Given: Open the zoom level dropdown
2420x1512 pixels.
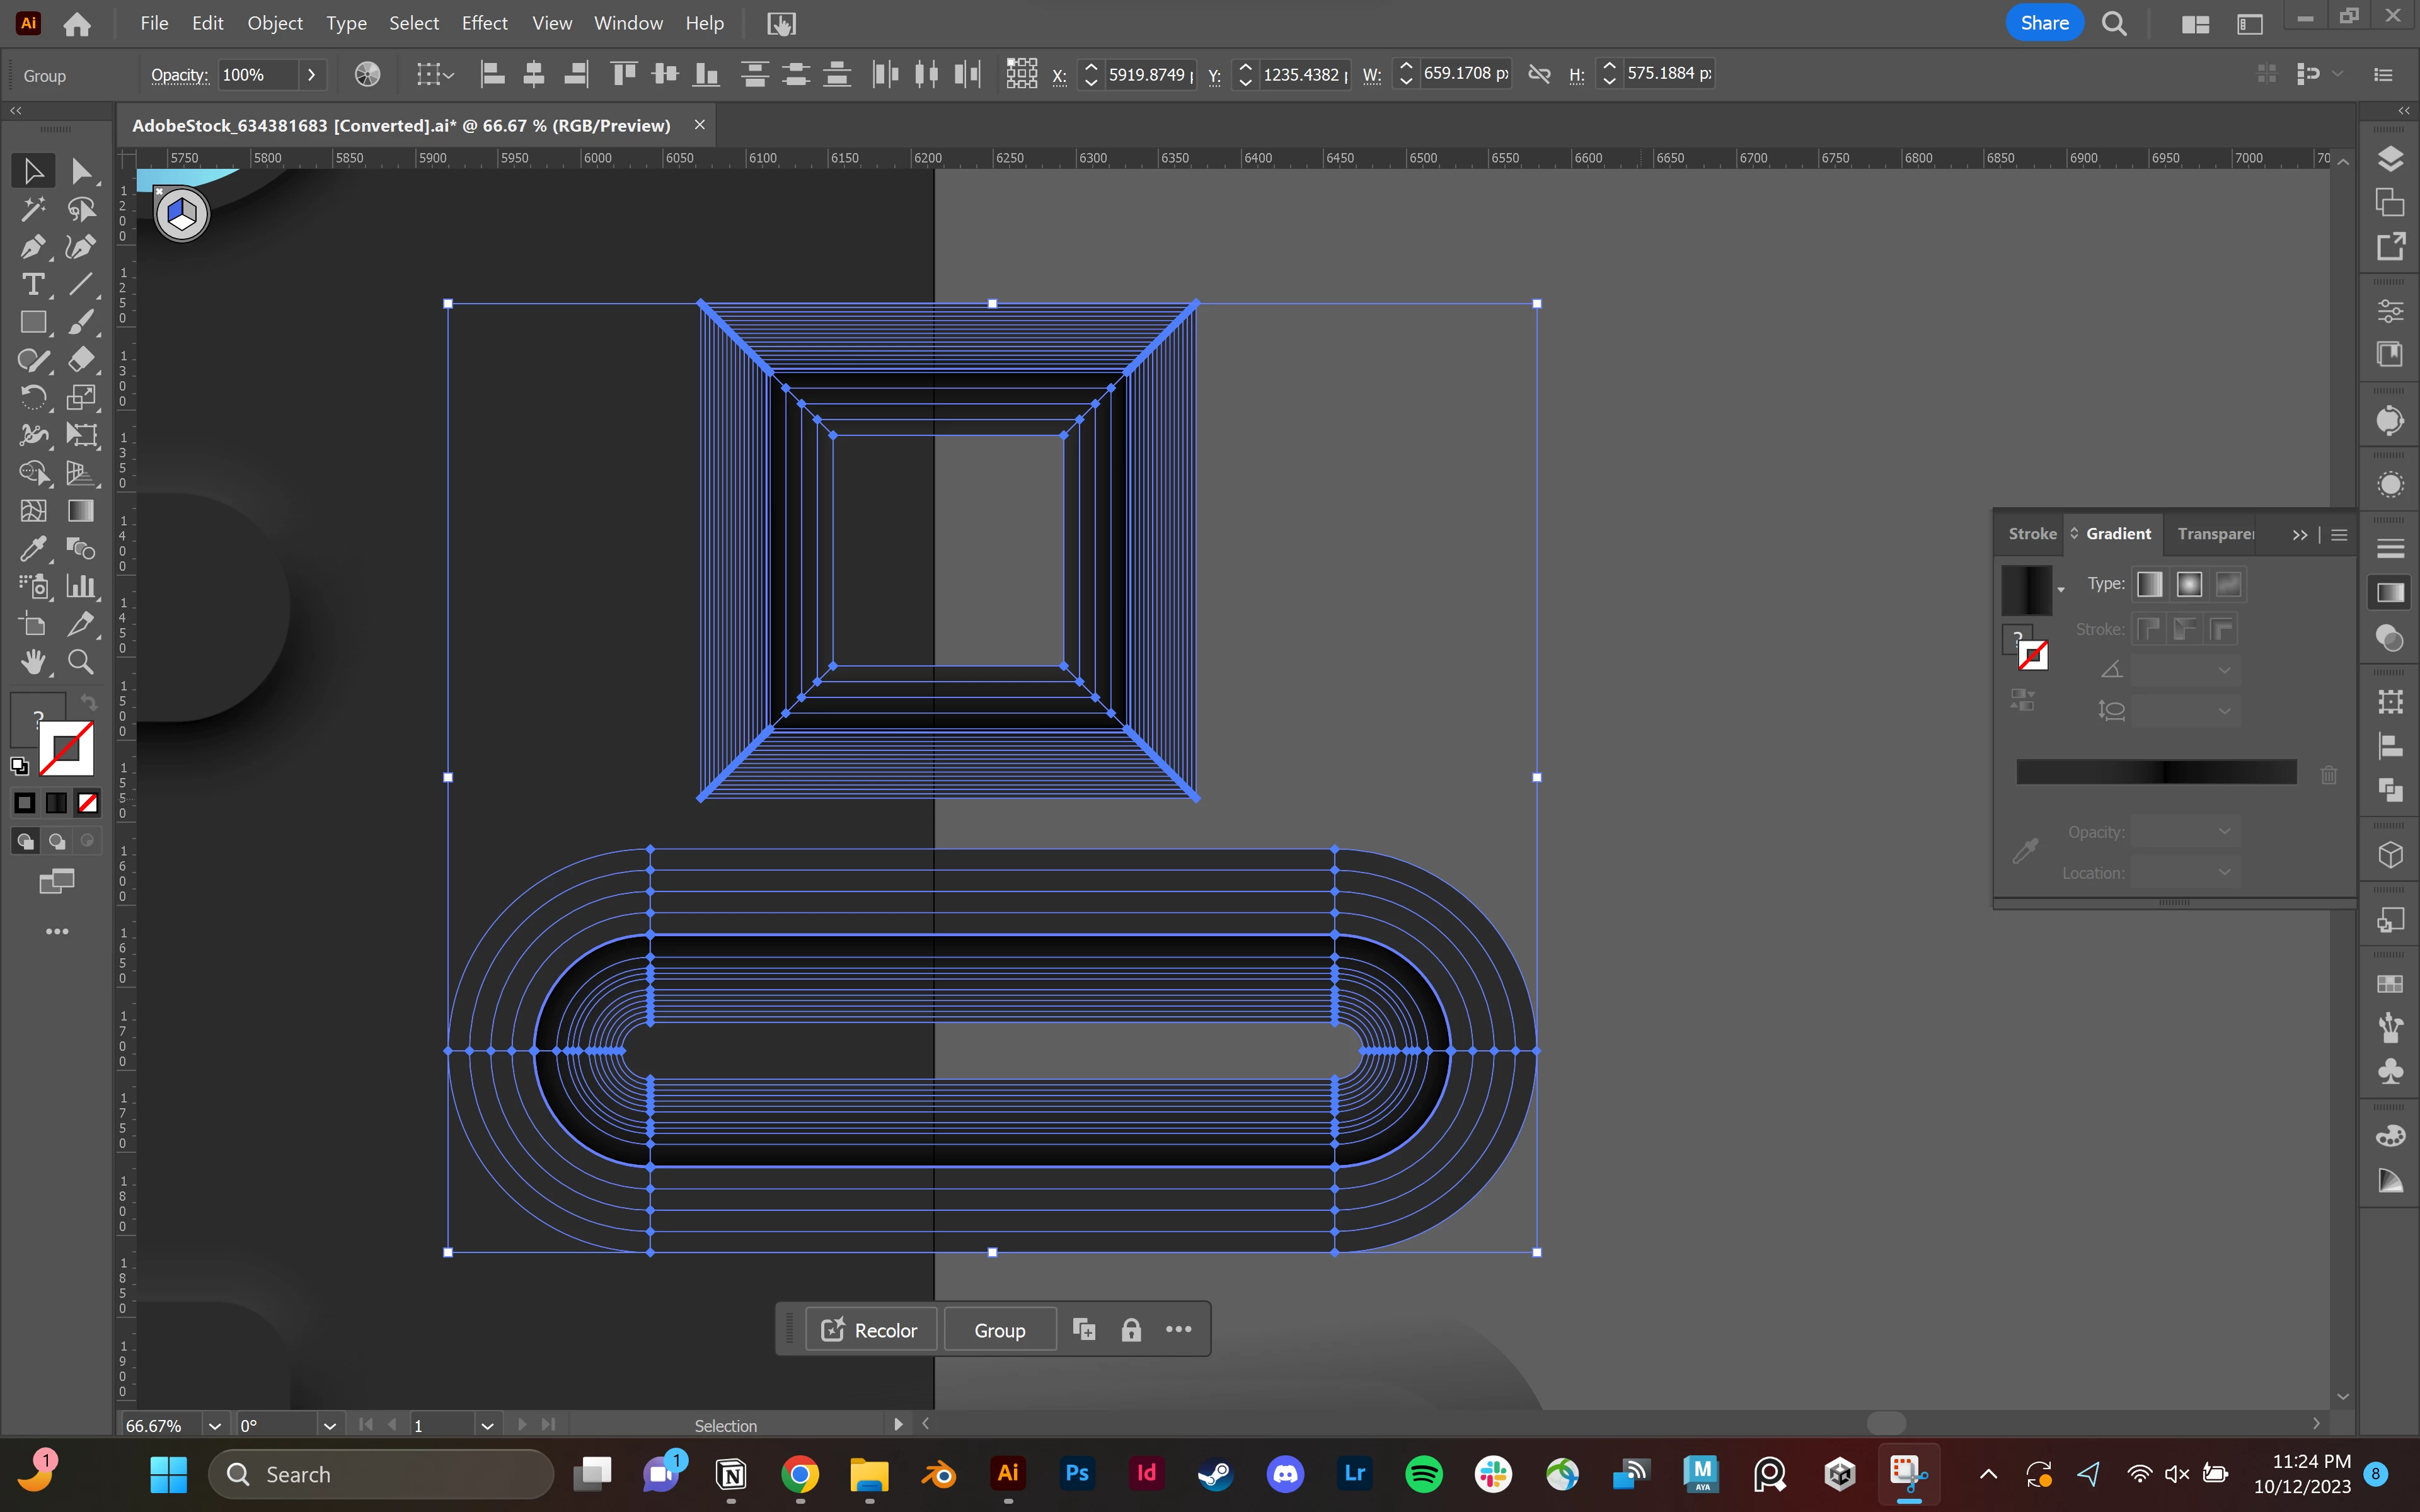Looking at the screenshot, I should pyautogui.click(x=214, y=1425).
